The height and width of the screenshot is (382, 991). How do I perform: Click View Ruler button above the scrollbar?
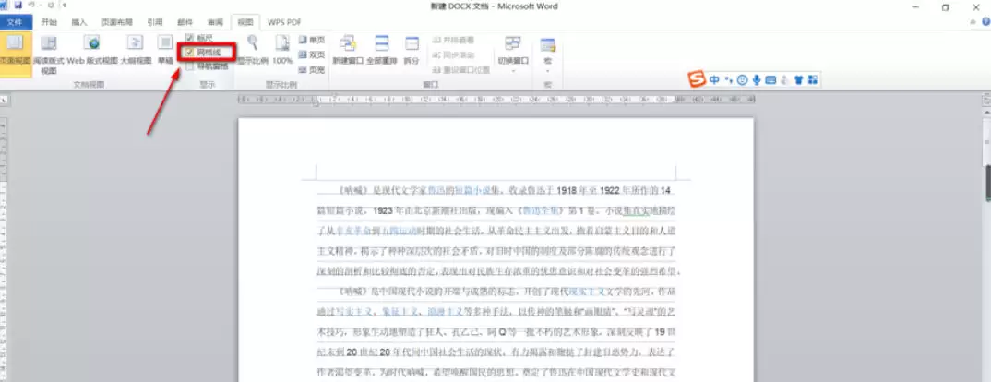pyautogui.click(x=986, y=101)
